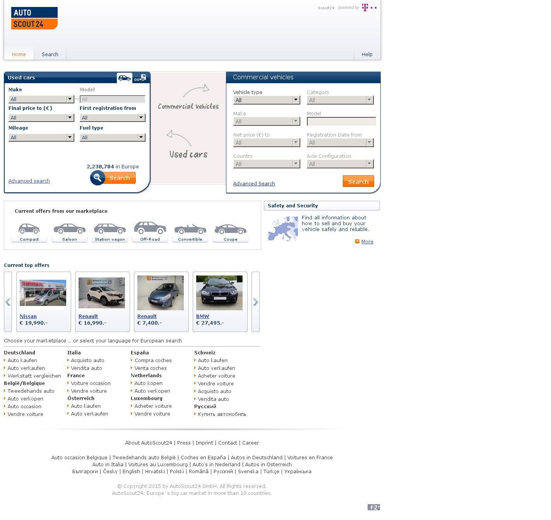Screen dimensions: 551x520
Task: Switch language to English in footer
Action: 131,472
